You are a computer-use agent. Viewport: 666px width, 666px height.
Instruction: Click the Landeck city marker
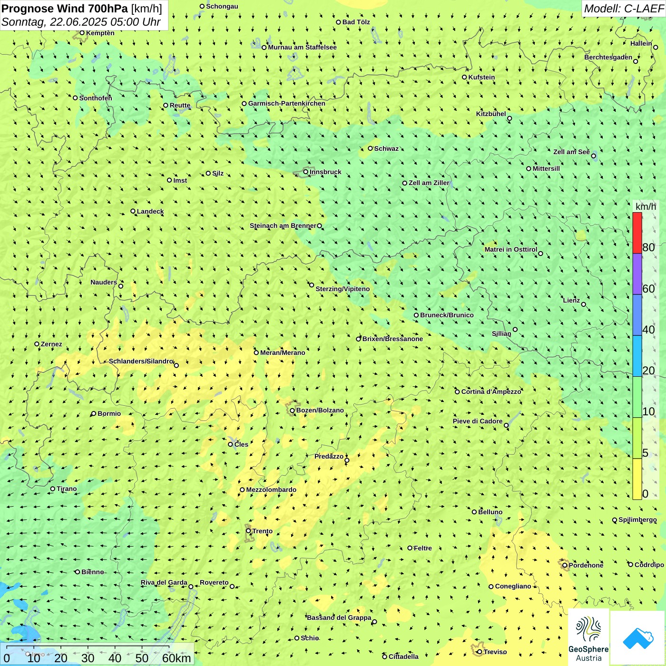133,211
